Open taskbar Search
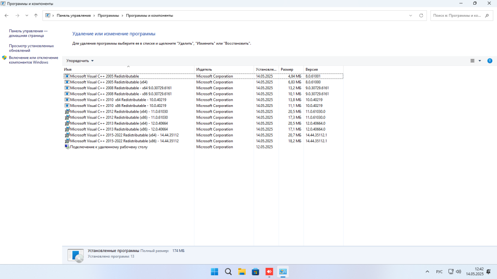This screenshot has width=497, height=279. tap(228, 272)
